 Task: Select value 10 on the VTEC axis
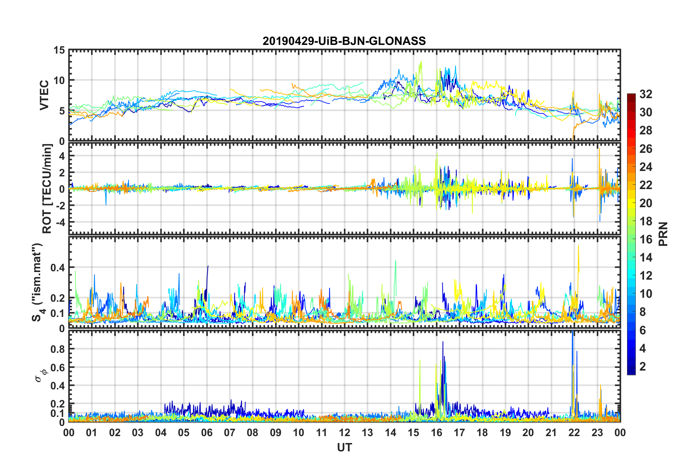[x=59, y=80]
